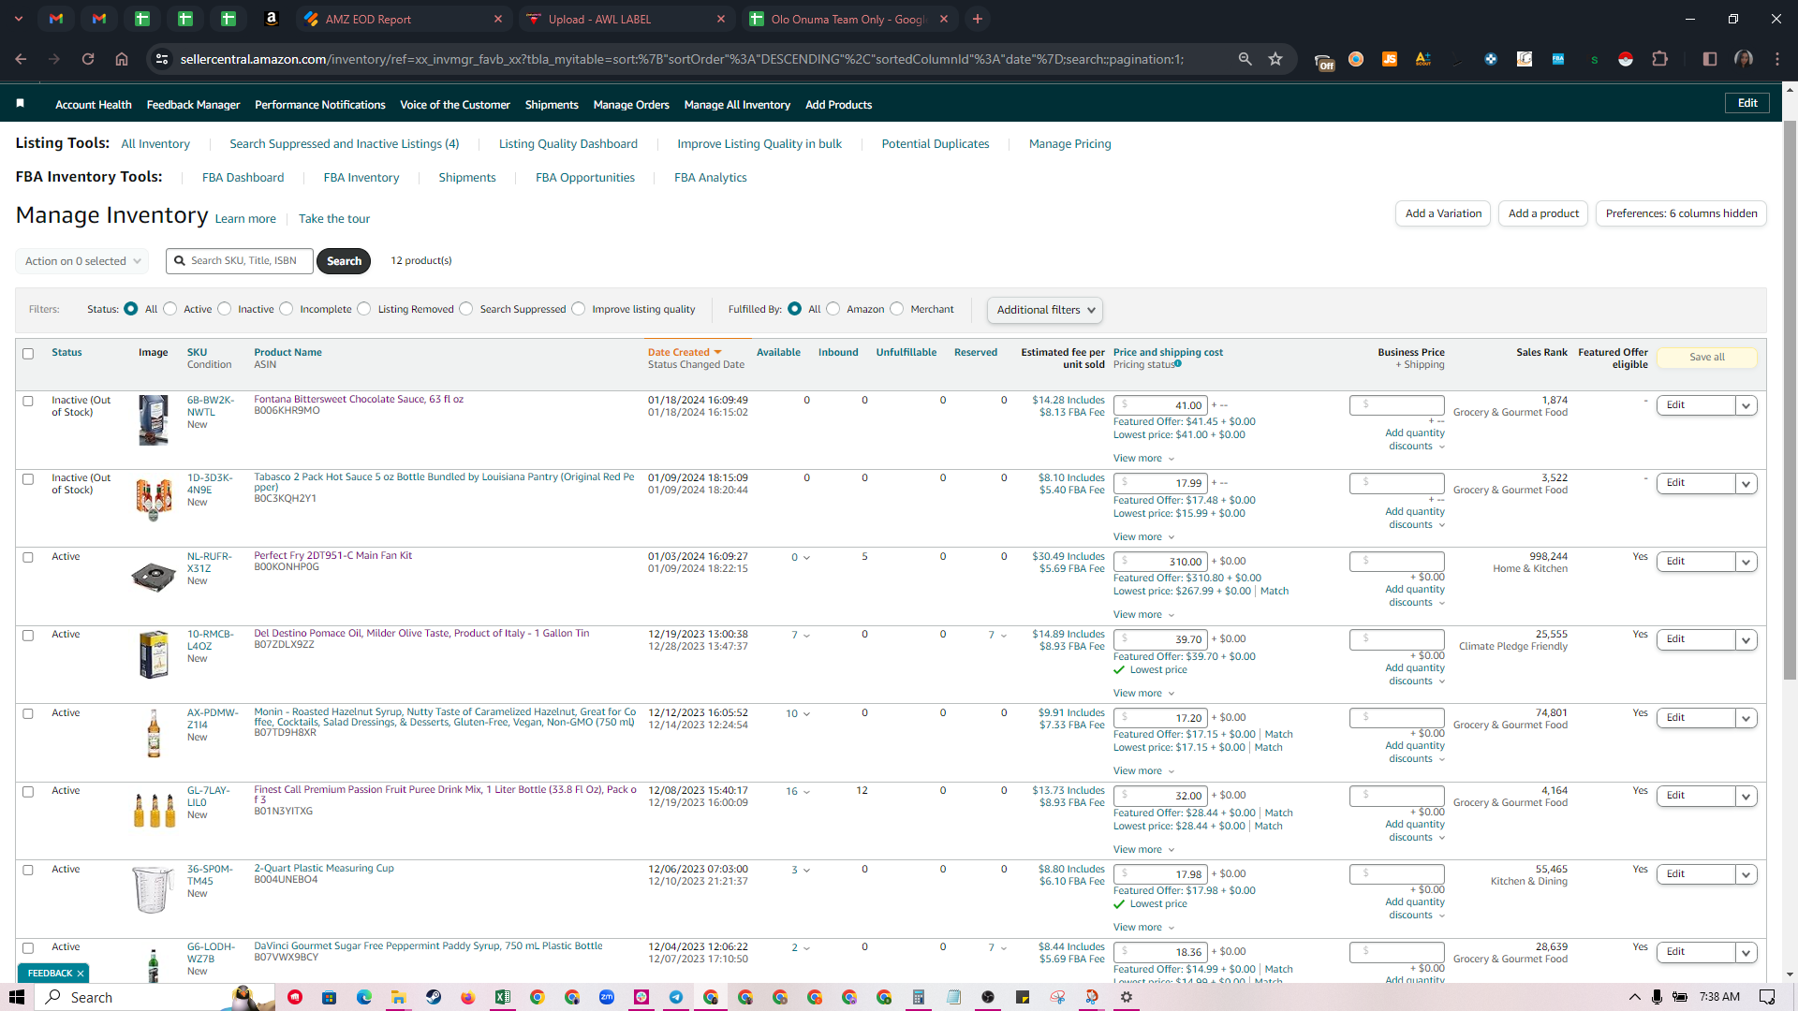Open the Chrome extensions puzzle menu
The width and height of the screenshot is (1798, 1011).
click(x=1659, y=59)
